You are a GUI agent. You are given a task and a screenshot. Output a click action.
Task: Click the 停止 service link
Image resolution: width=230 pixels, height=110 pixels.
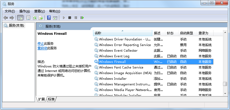coord(41,44)
